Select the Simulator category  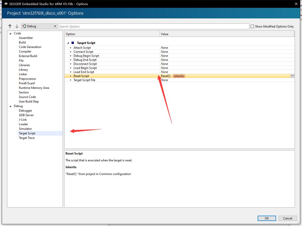pyautogui.click(x=25, y=129)
